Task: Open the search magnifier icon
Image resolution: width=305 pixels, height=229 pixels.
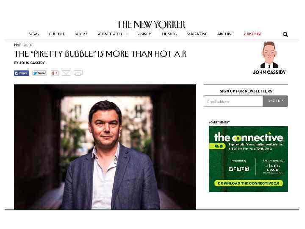Action: click(x=285, y=34)
